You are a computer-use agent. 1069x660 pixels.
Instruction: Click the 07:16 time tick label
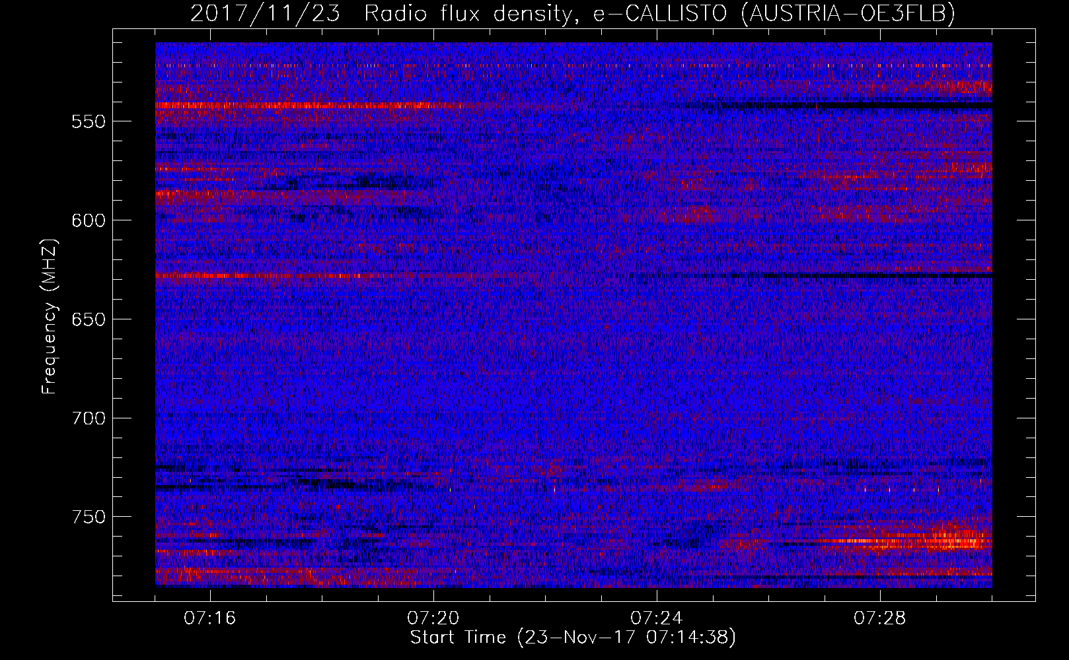(x=210, y=618)
